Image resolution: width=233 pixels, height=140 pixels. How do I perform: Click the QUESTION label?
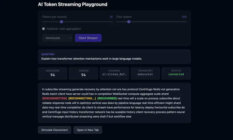[x=48, y=54]
